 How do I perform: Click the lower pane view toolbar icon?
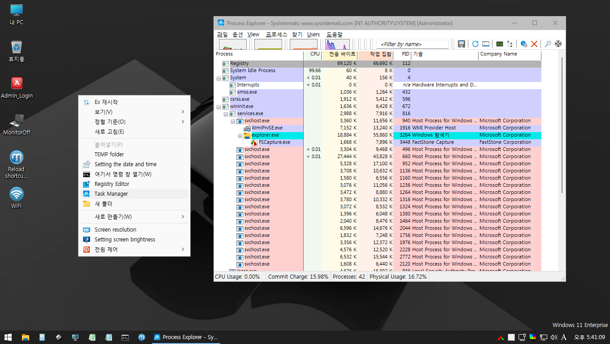pos(486,44)
